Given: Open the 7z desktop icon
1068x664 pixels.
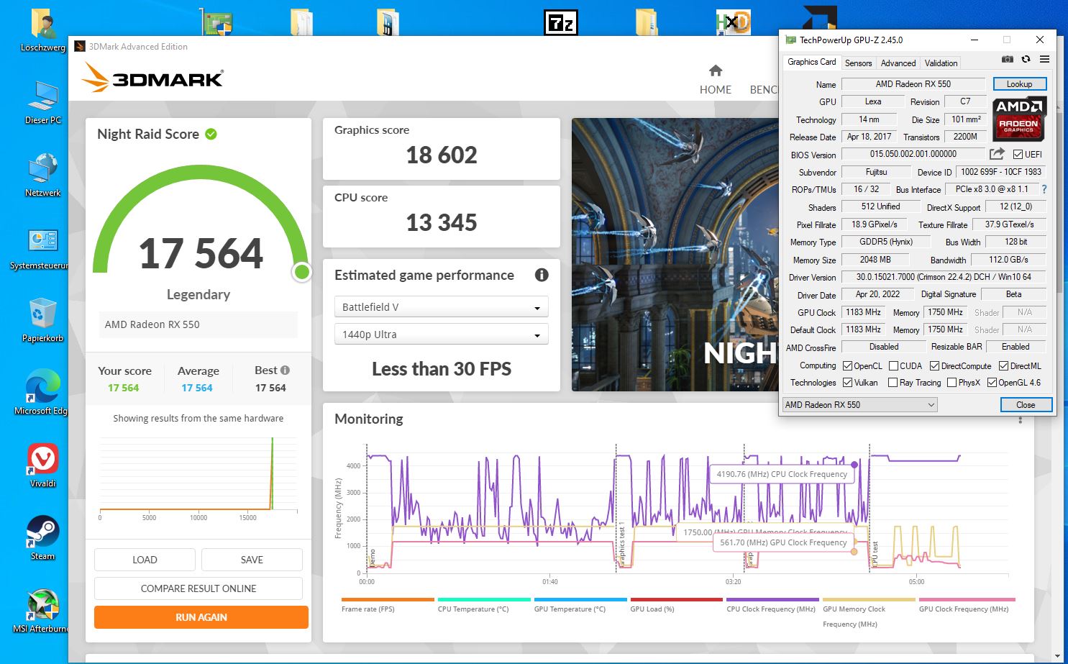Looking at the screenshot, I should tap(560, 22).
